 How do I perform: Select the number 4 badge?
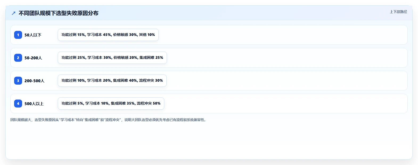18,104
